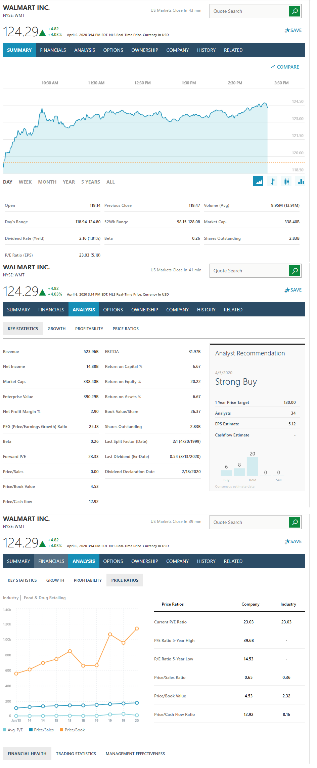This screenshot has width=317, height=768.
Task: Click the highlighted SUMMARY tab
Action: pyautogui.click(x=19, y=50)
